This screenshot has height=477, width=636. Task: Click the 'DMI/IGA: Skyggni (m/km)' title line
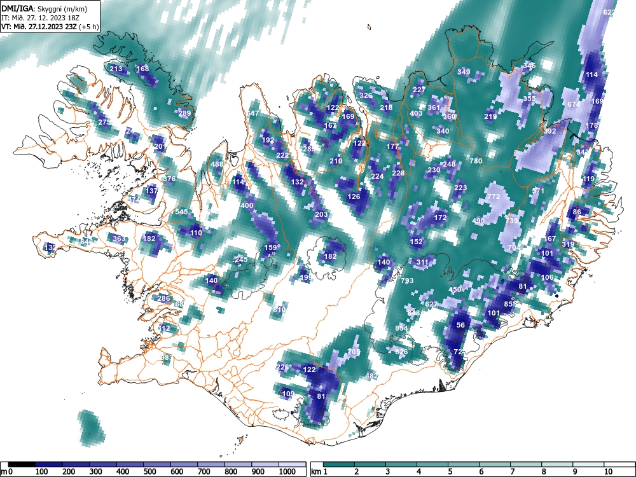click(45, 8)
